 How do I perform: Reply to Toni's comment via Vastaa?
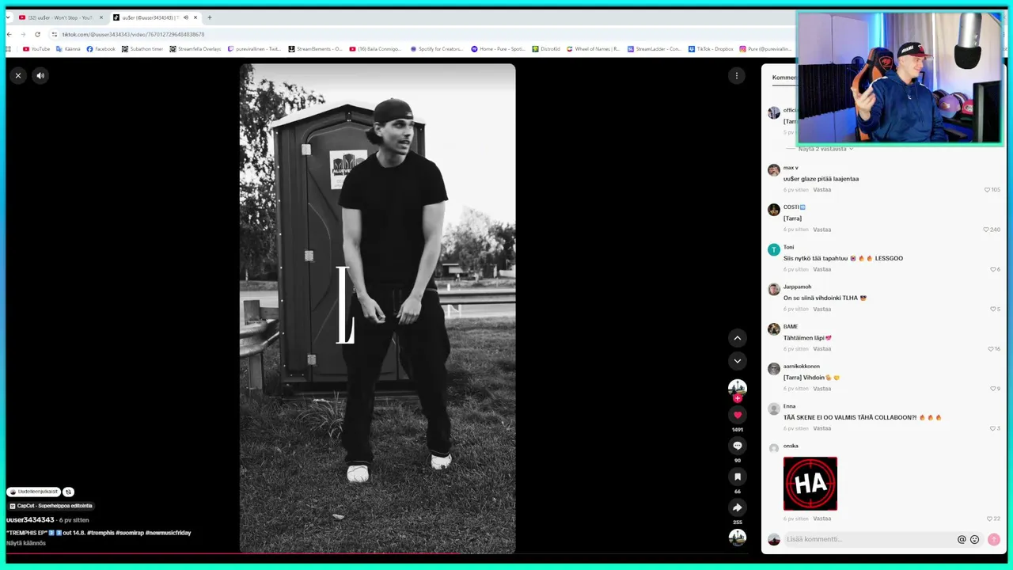(x=821, y=269)
